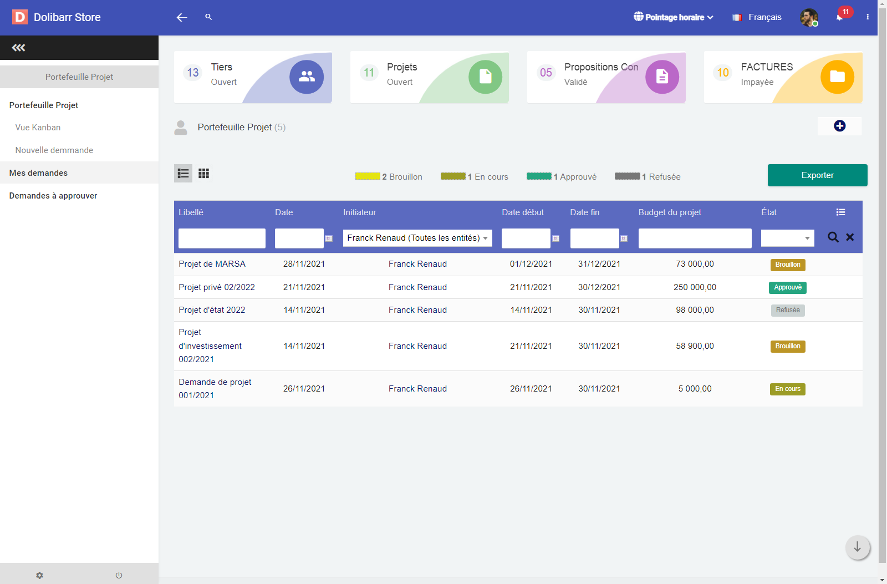Expand the Pointage horaire dropdown
This screenshot has height=584, width=887.
[x=674, y=17]
